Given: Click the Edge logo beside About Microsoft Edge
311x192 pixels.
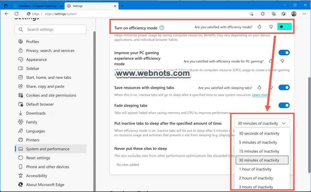Looking at the screenshot, I should (x=21, y=184).
